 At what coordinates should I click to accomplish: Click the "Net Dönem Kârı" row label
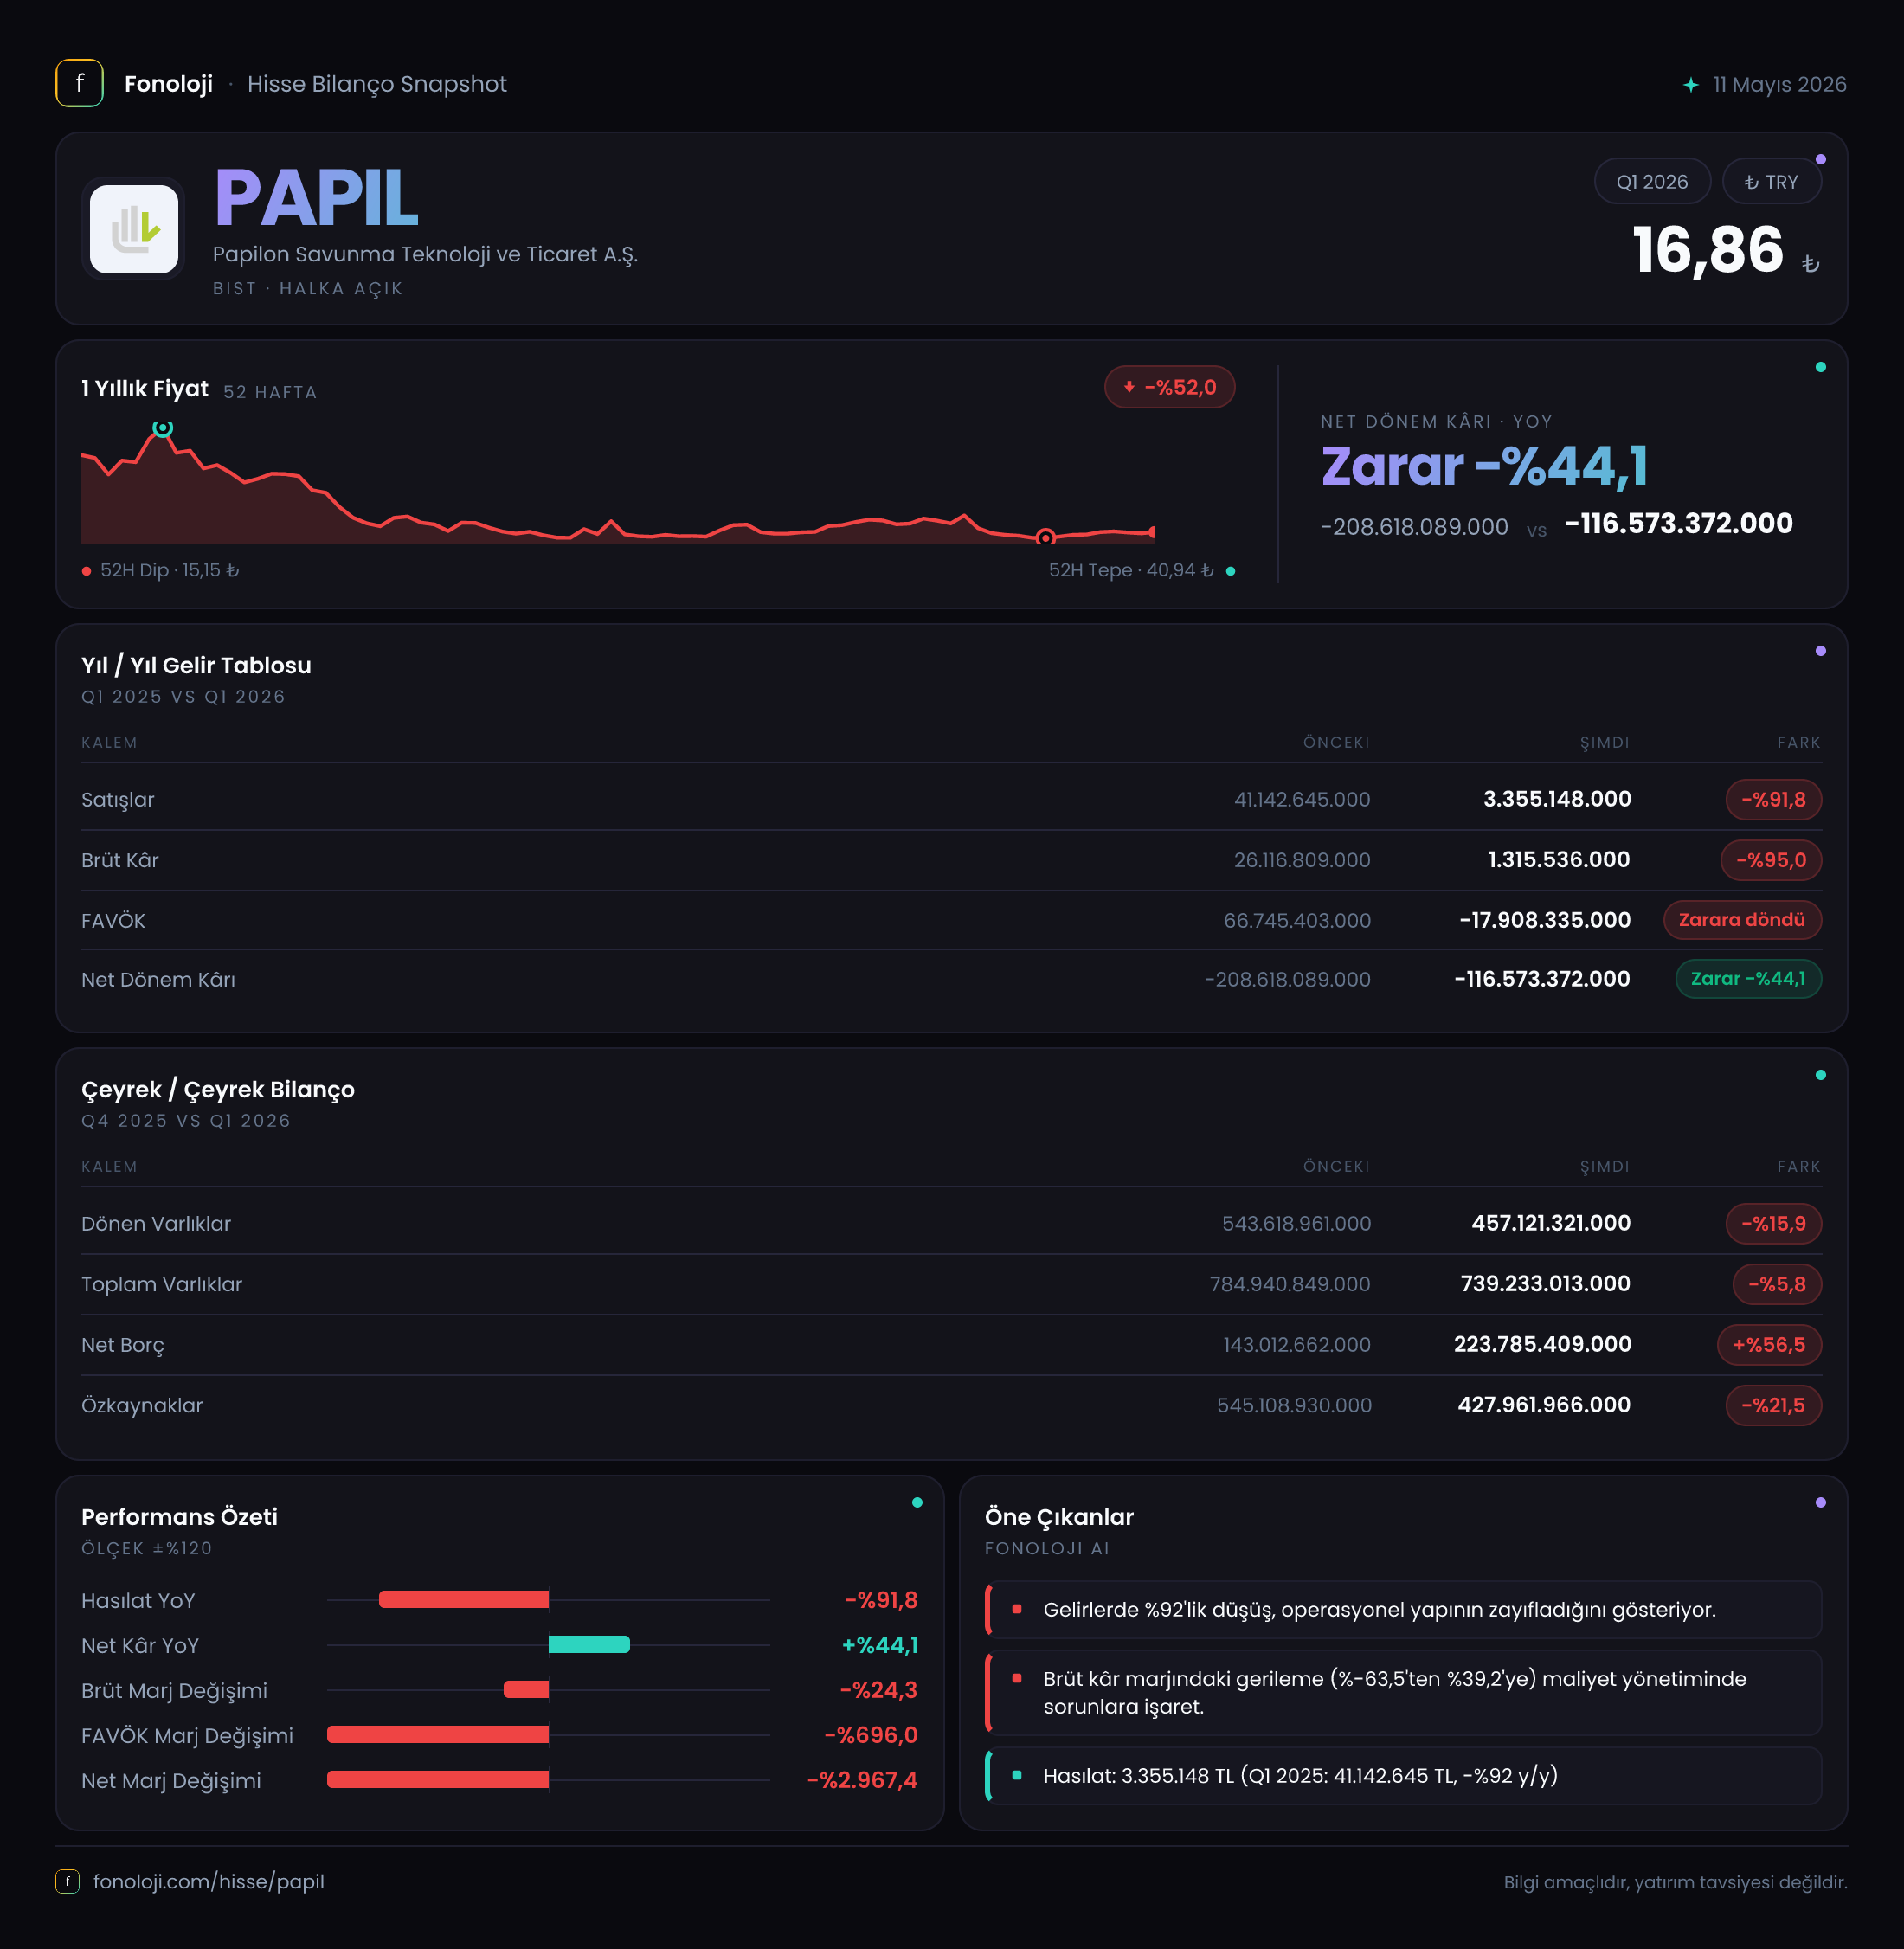coord(158,980)
